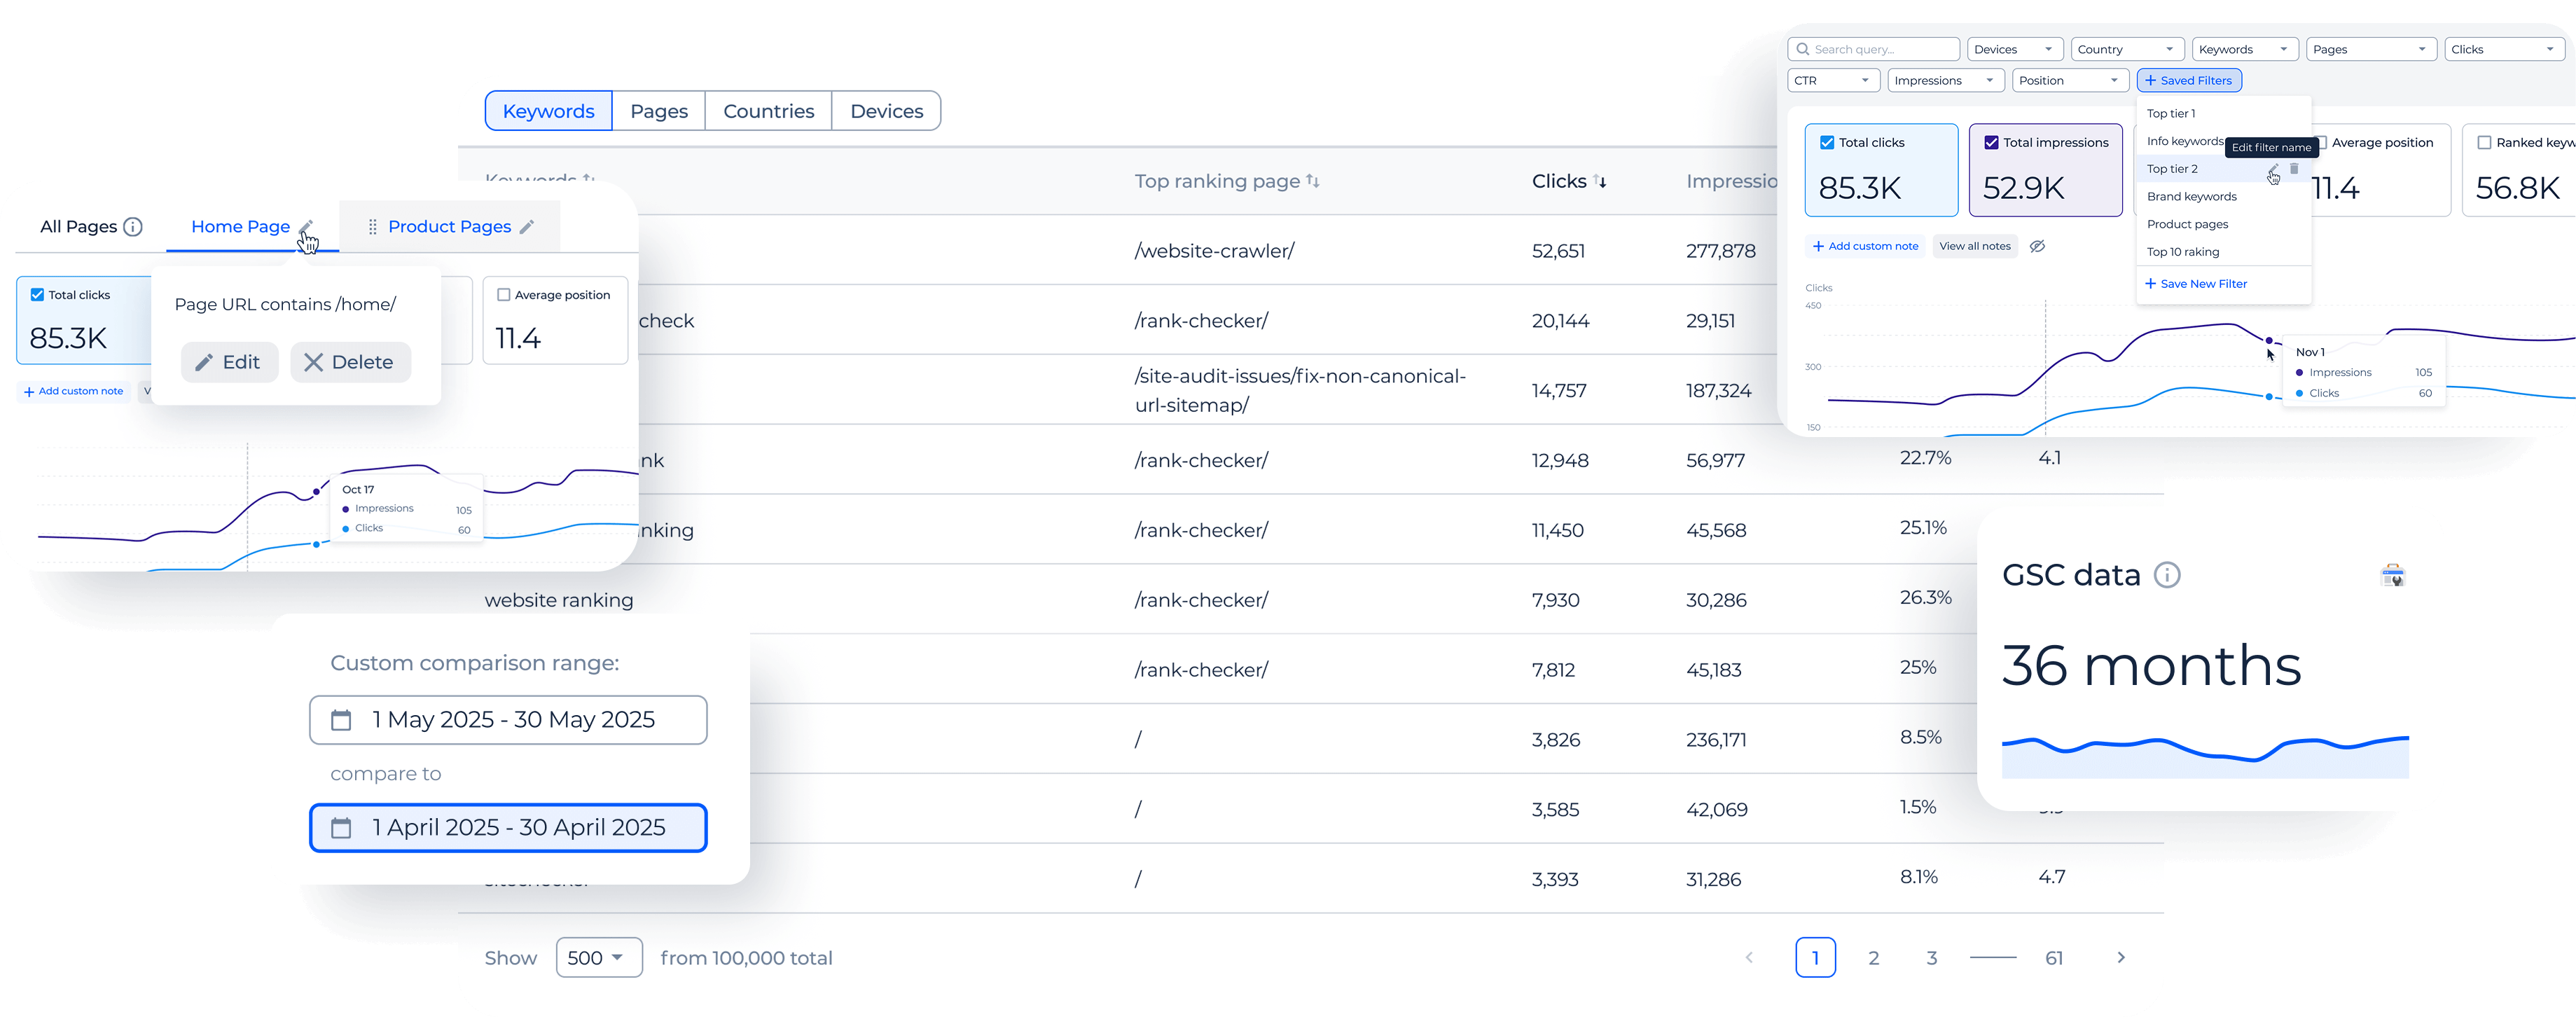The width and height of the screenshot is (2576, 1017).
Task: Click the hide notes eye icon
Action: [x=2037, y=246]
